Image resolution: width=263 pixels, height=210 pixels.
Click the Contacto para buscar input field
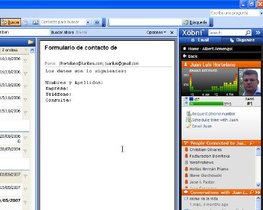click(63, 22)
